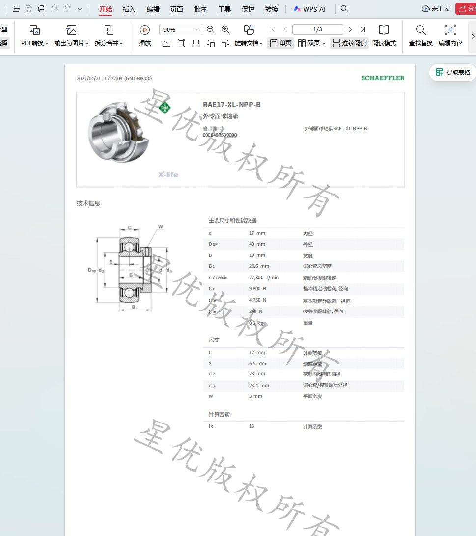Click the SCHAEFFLER logo in the document
Screen dimensions: 476x536
click(x=383, y=78)
